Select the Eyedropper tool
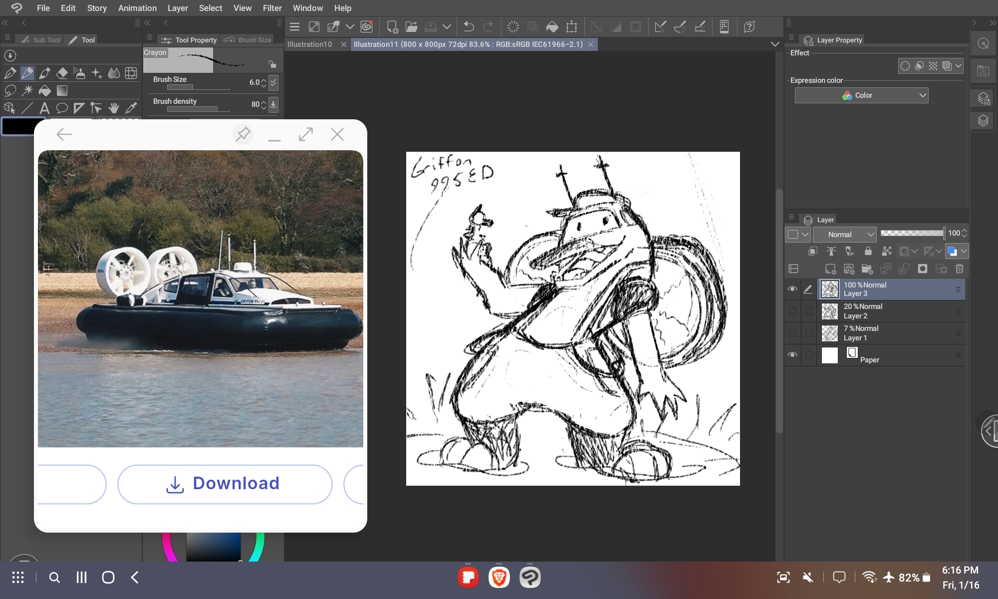The width and height of the screenshot is (998, 599). (x=131, y=108)
